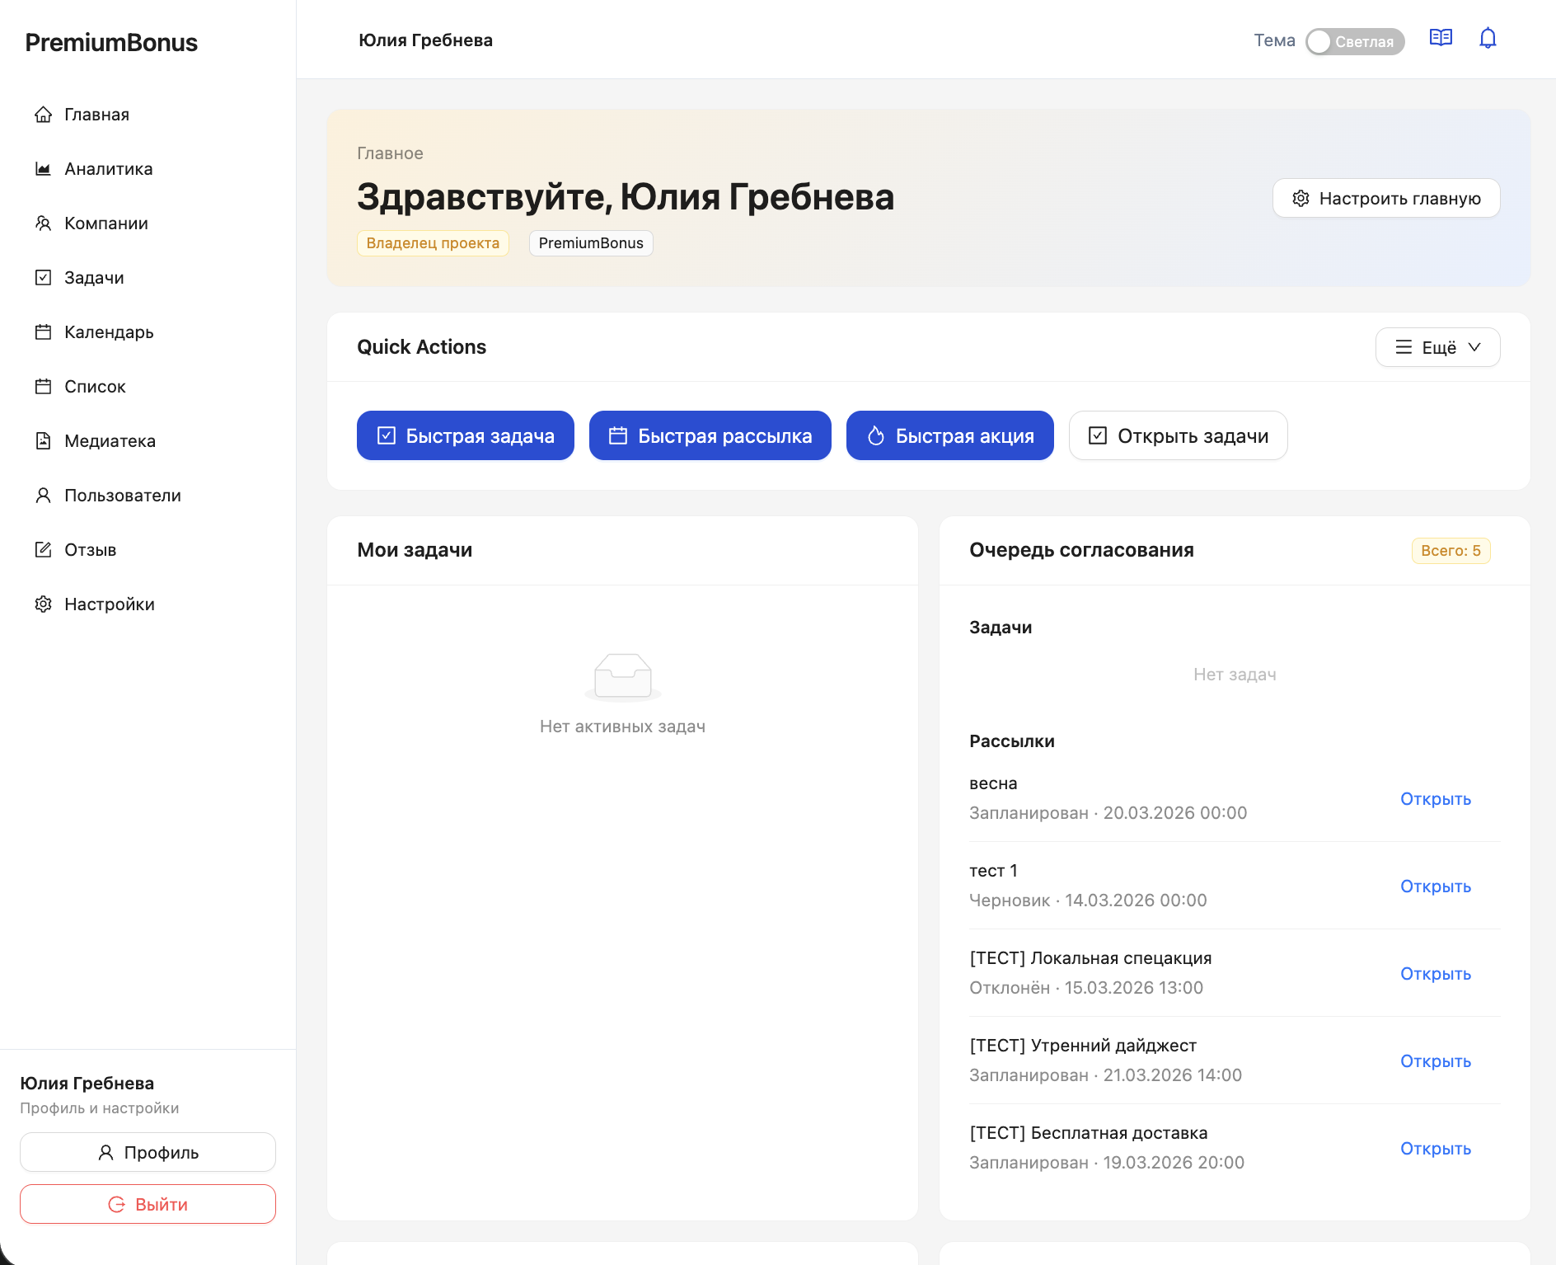Click the Настройки gear icon in sidebar
Viewport: 1556px width, 1265px height.
[x=43, y=604]
